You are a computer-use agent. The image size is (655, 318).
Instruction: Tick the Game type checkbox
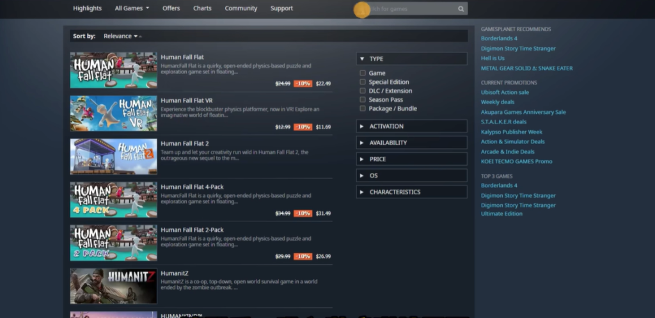[363, 74]
